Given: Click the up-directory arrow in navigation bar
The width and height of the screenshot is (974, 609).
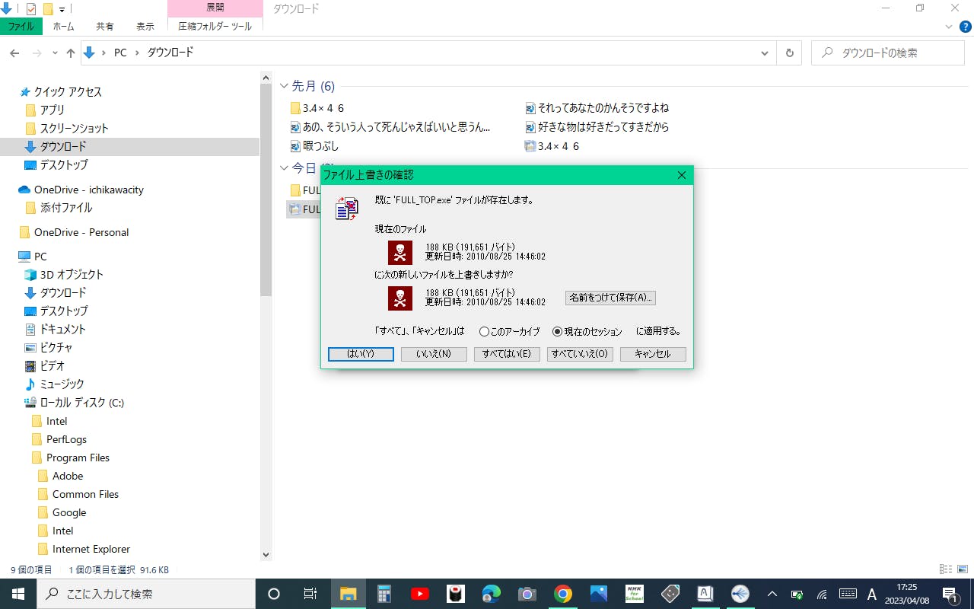Looking at the screenshot, I should (x=71, y=53).
